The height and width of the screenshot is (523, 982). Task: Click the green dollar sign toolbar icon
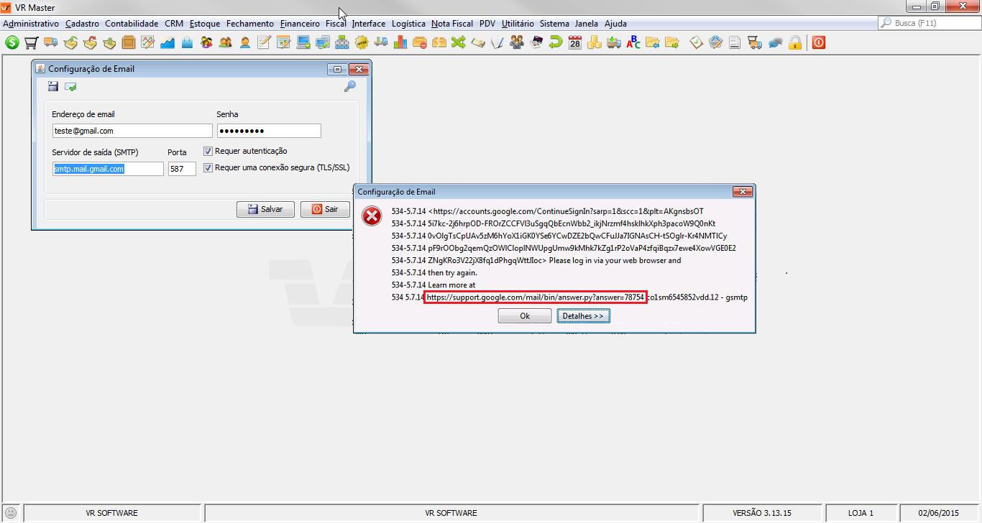click(12, 42)
